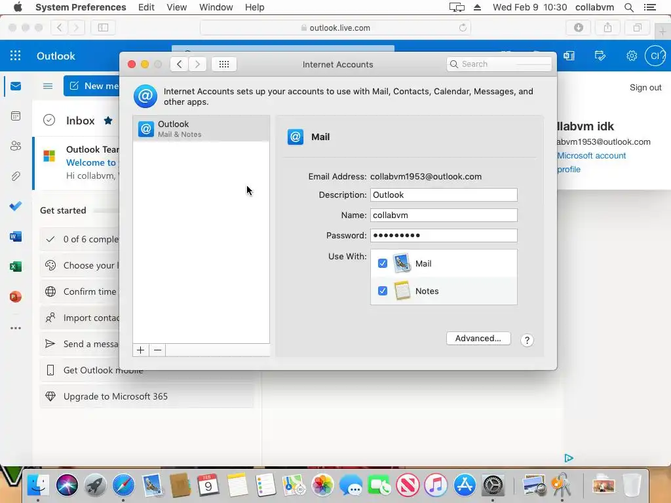Open the My profile link

pos(569,170)
